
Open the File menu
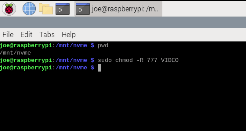click(8, 35)
